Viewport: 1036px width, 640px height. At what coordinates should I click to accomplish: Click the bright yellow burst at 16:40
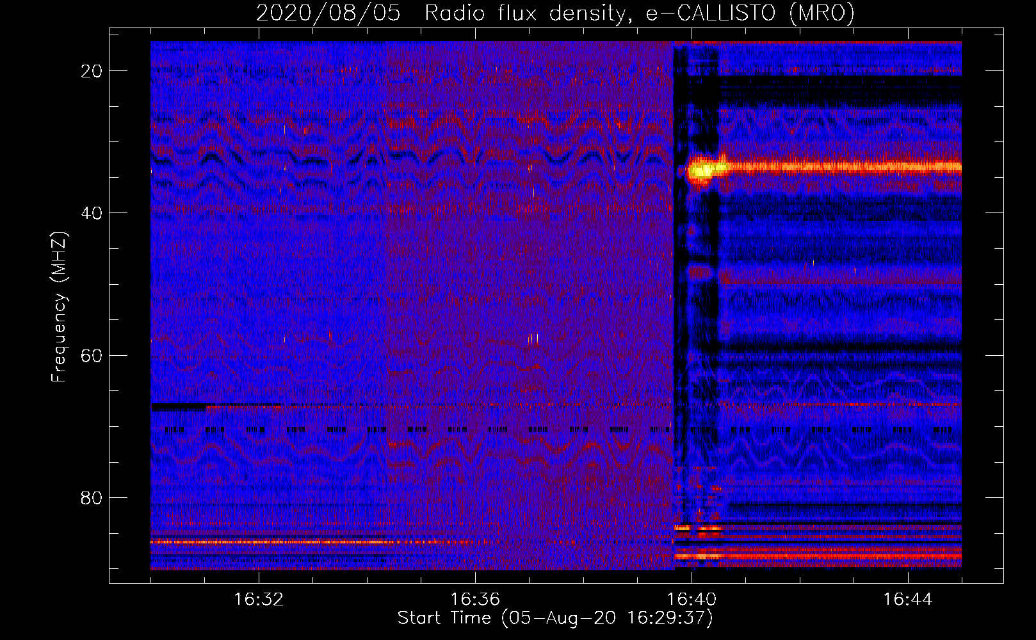click(x=703, y=170)
